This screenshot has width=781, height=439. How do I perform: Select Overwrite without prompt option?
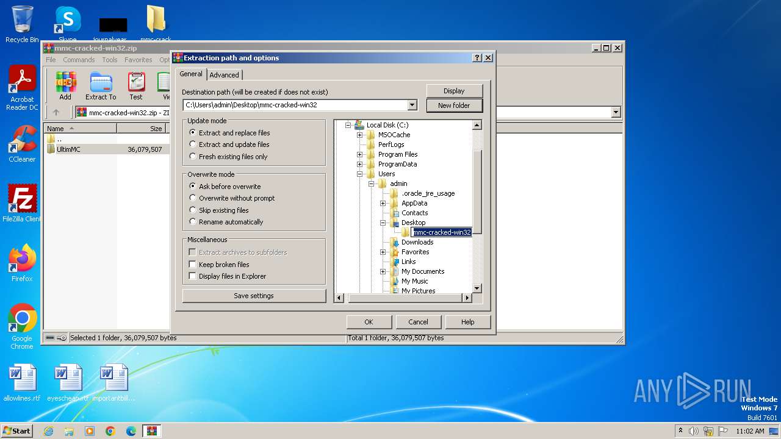tap(232, 198)
